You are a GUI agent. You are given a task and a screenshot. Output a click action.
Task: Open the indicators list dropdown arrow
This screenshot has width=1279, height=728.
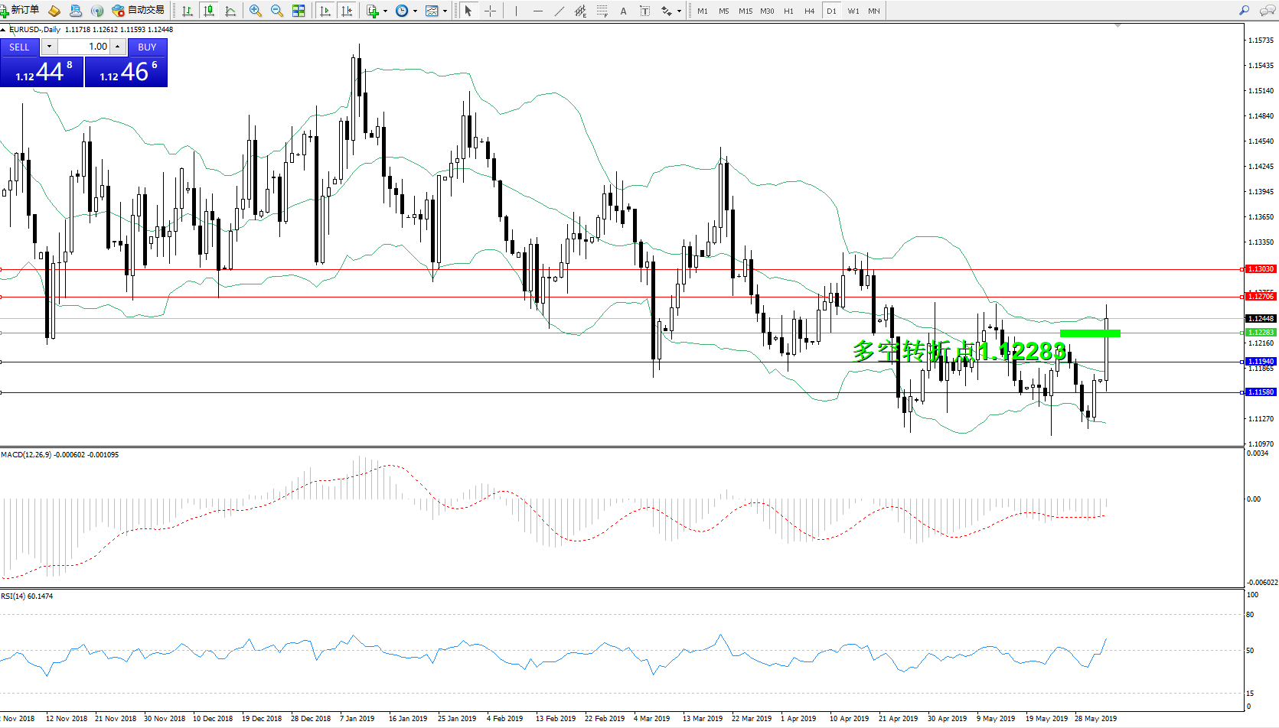(x=385, y=11)
